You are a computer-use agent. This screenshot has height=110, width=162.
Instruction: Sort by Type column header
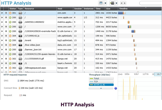[20, 9]
